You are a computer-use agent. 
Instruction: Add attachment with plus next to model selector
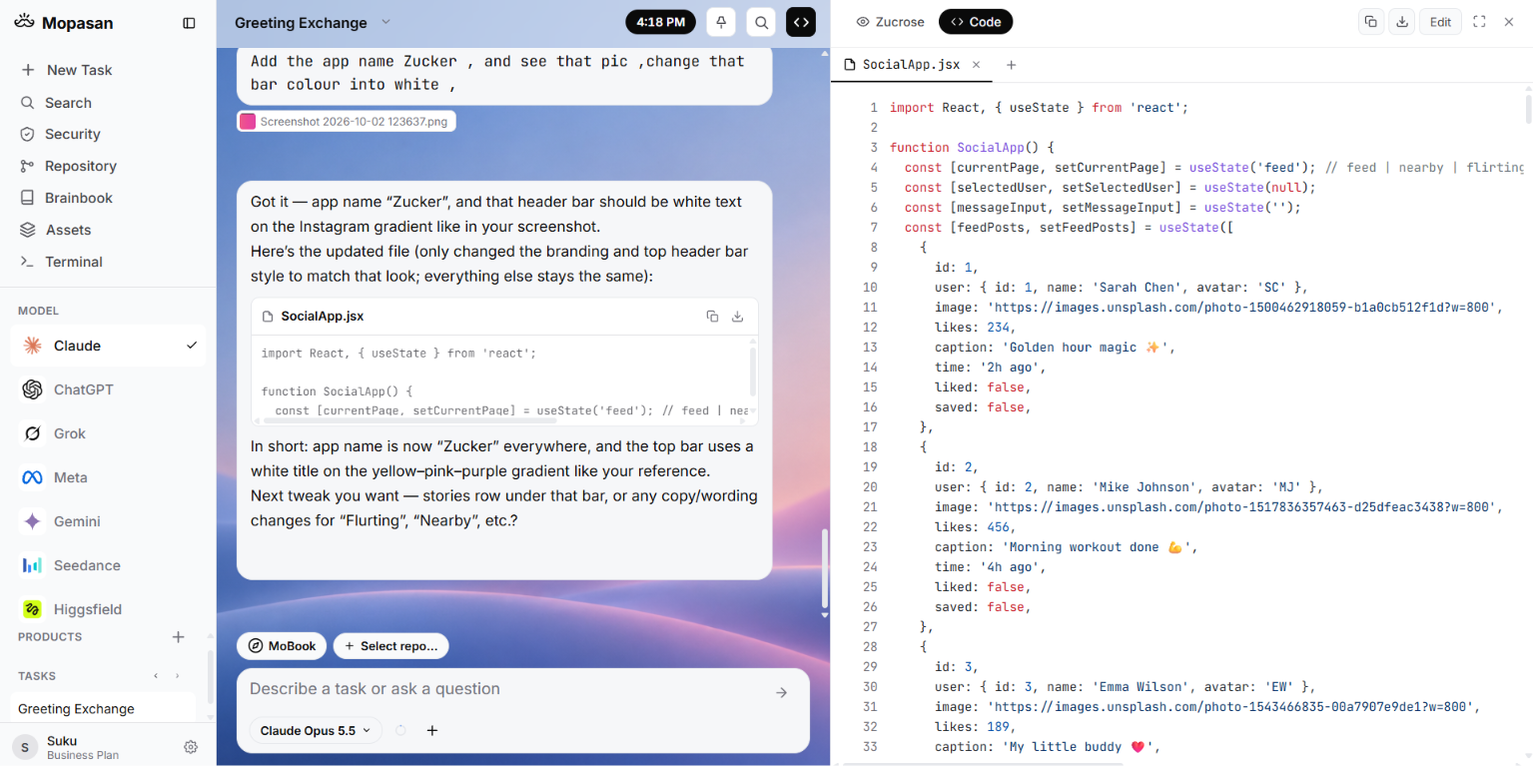(432, 731)
